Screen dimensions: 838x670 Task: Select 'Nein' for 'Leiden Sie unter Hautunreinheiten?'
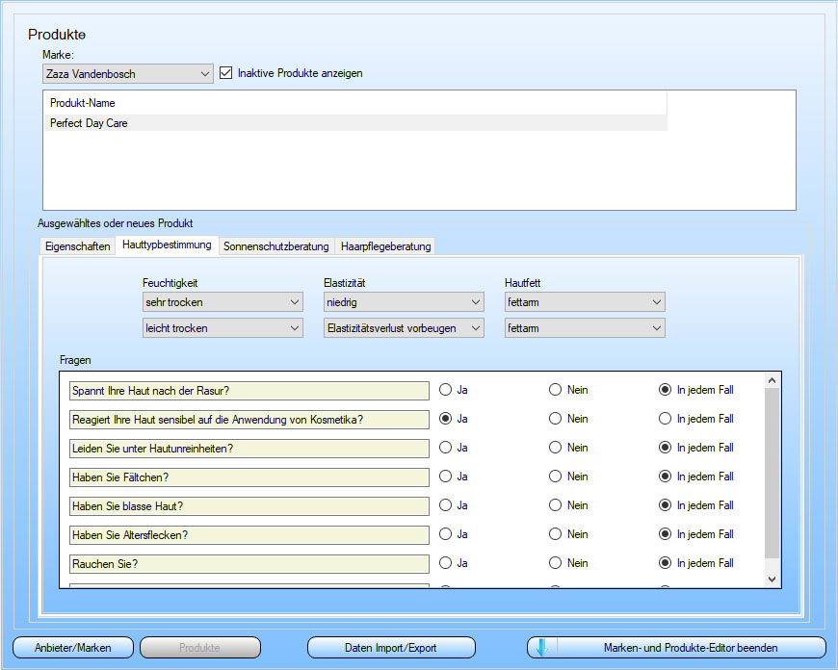(556, 448)
